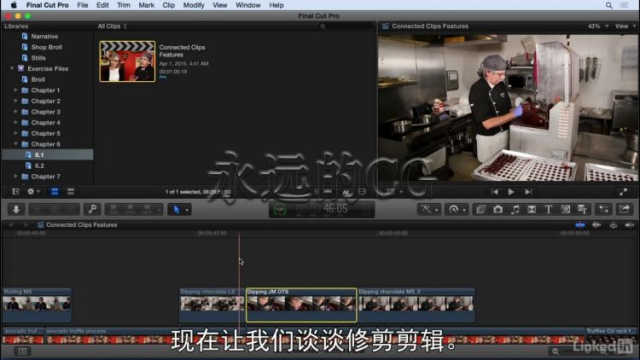Toggle the solo S button
640x360 pixels.
(613, 225)
